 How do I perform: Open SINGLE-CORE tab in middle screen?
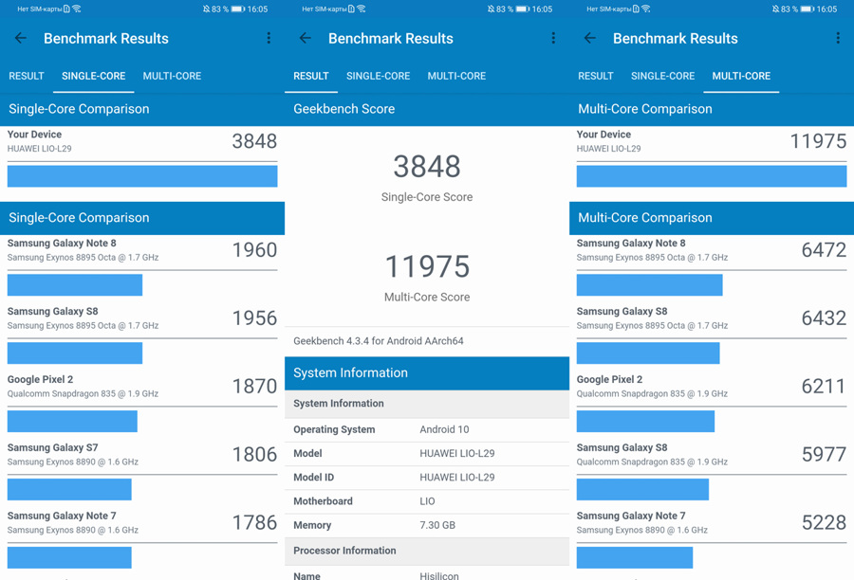[x=378, y=76]
